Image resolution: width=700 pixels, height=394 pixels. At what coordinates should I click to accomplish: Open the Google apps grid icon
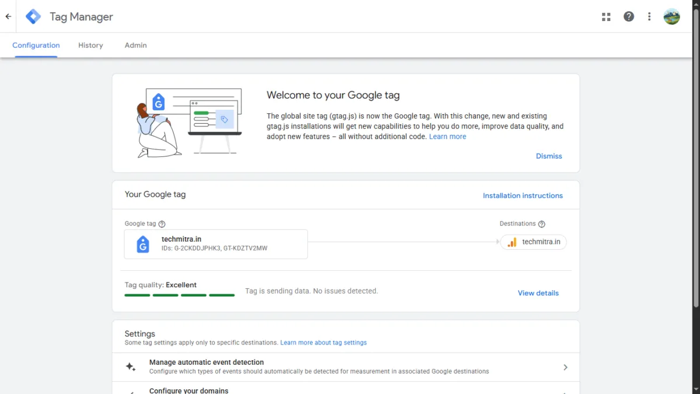coord(606,16)
